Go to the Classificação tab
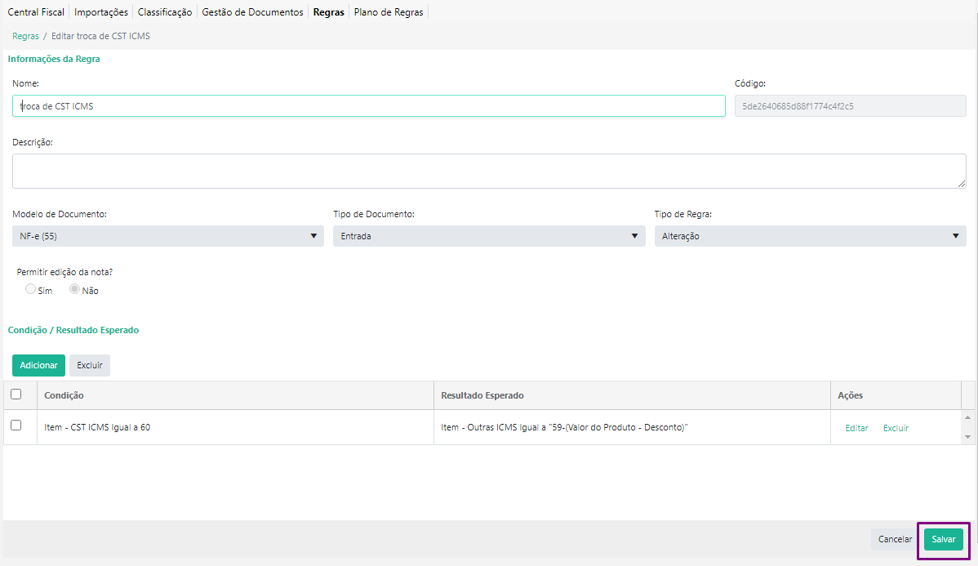The width and height of the screenshot is (978, 566). 165,12
